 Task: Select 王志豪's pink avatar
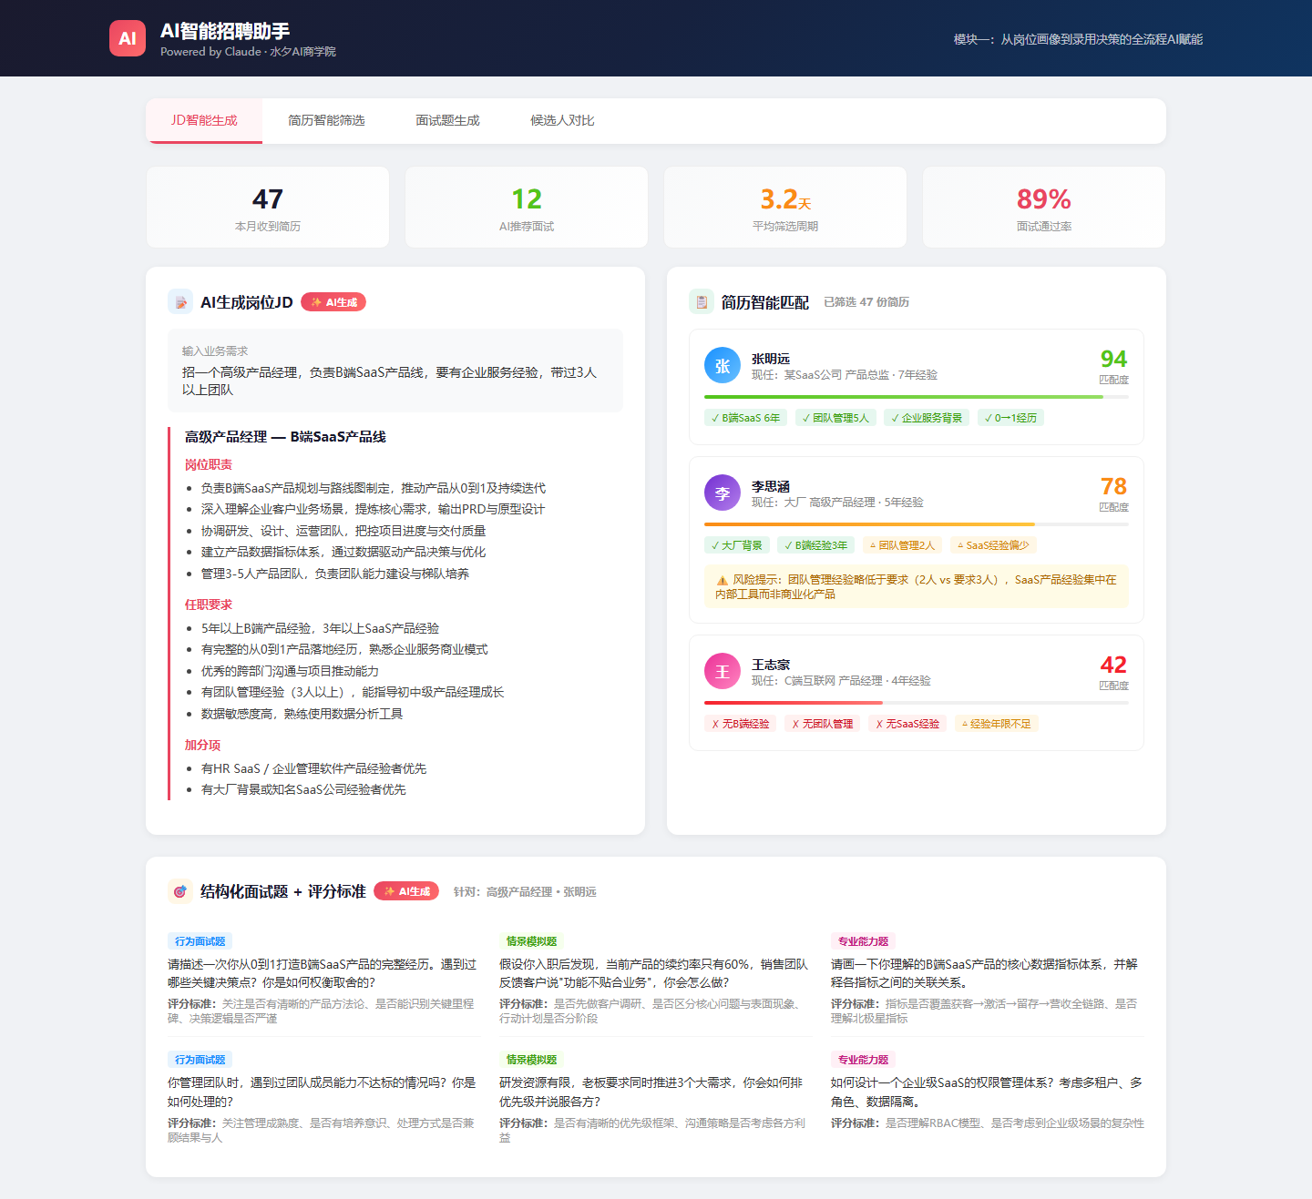pyautogui.click(x=723, y=672)
